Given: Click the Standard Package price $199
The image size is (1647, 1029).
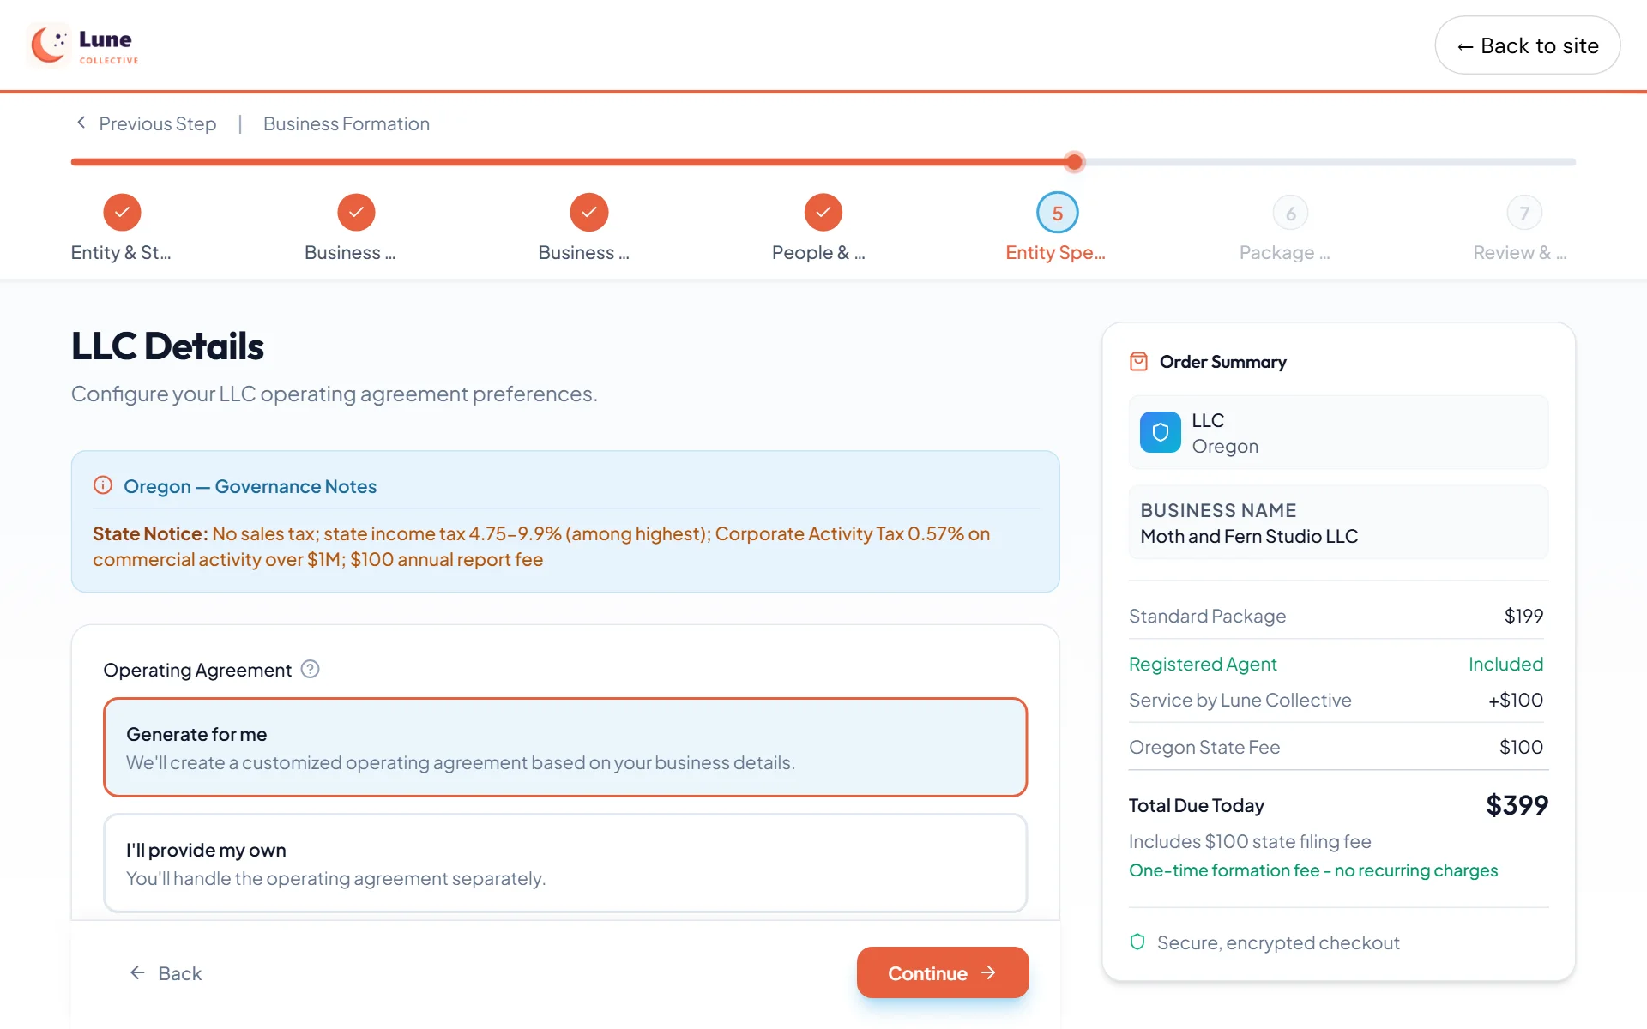Looking at the screenshot, I should pyautogui.click(x=1523, y=616).
